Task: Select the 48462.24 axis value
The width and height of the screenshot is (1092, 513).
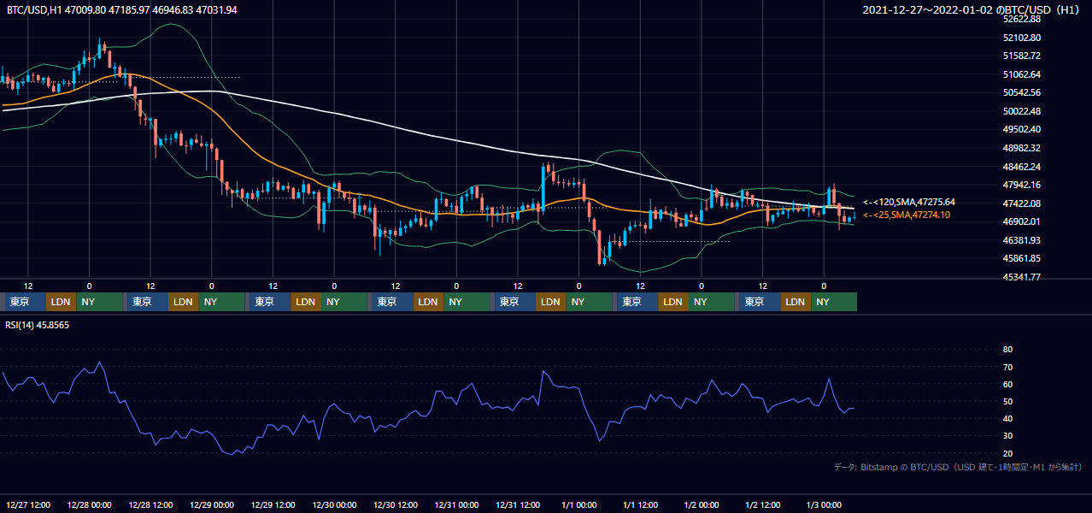Action: (x=1022, y=167)
